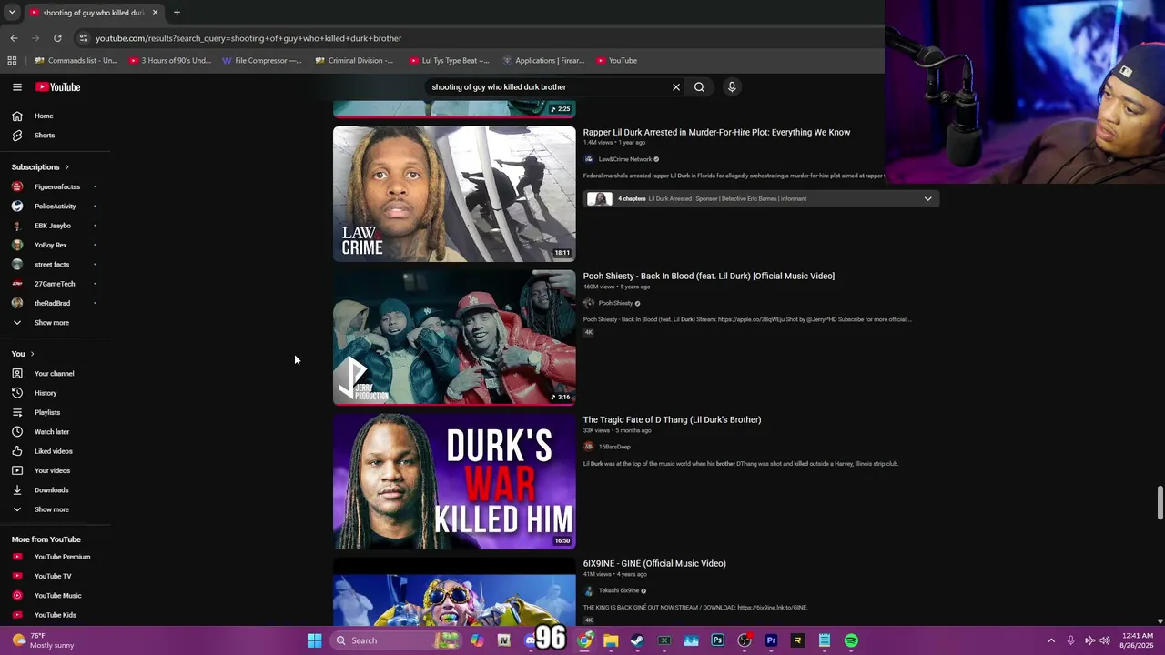
Task: Open Steam from the taskbar
Action: 637,640
